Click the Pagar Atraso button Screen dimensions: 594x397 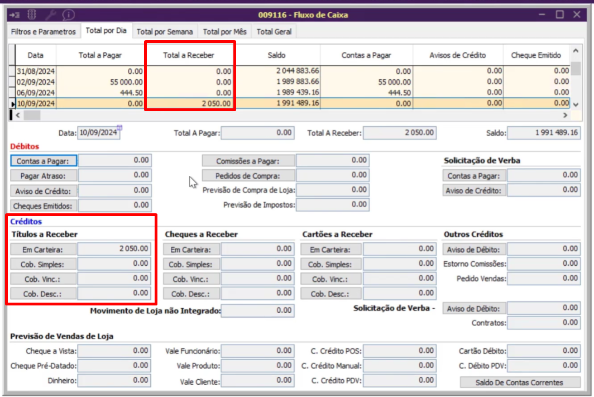tap(43, 176)
